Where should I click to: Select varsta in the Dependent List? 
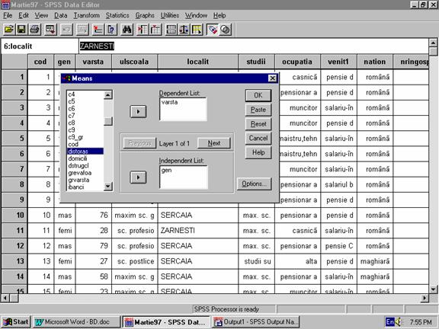[169, 102]
